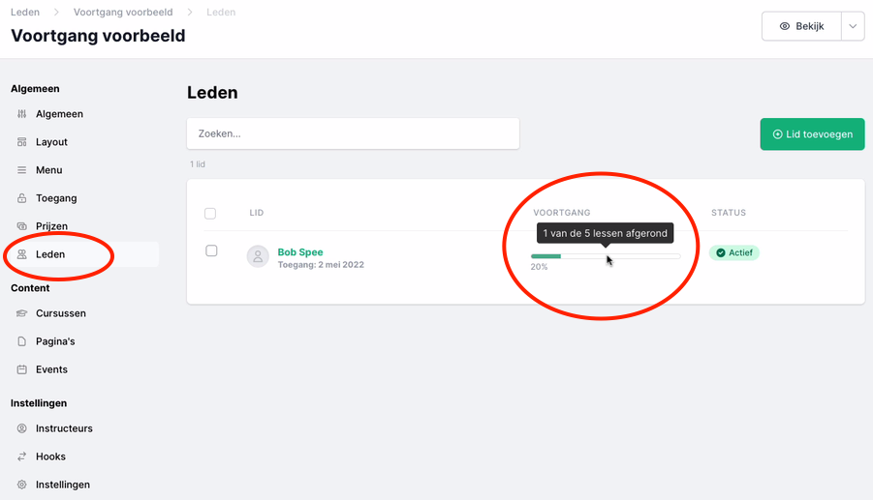873x500 pixels.
Task: Click the Lid toevoegen button
Action: [x=812, y=133]
